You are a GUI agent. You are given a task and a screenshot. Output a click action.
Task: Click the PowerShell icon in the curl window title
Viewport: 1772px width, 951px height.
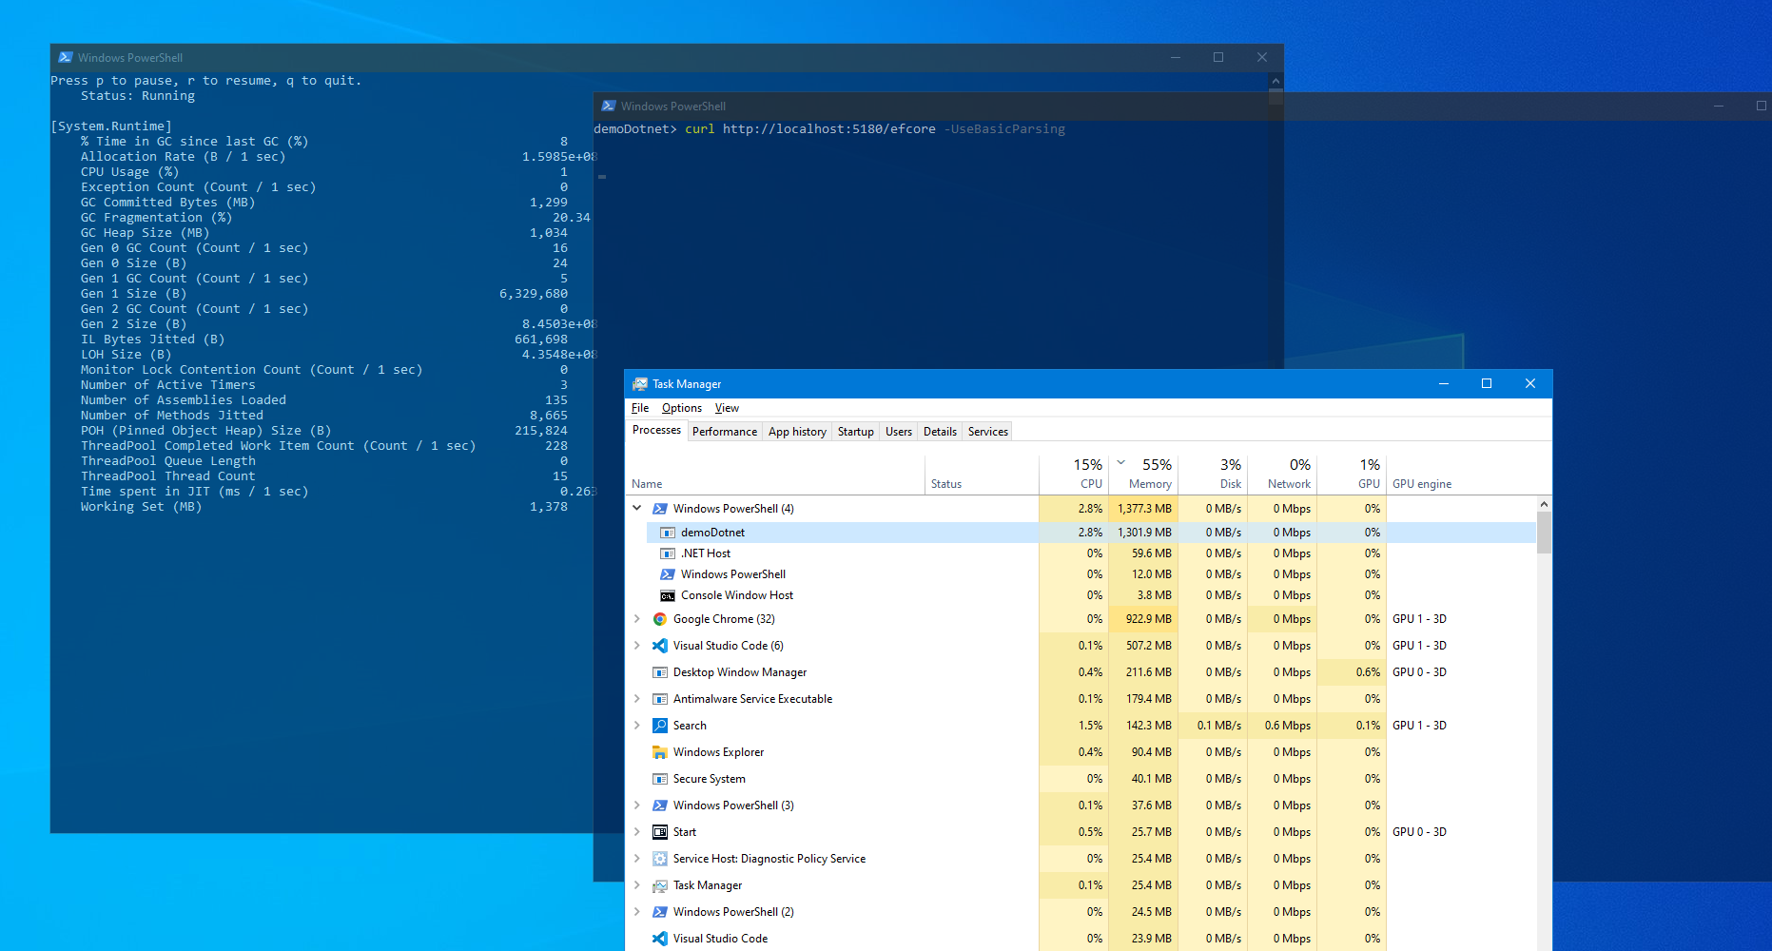click(x=609, y=106)
